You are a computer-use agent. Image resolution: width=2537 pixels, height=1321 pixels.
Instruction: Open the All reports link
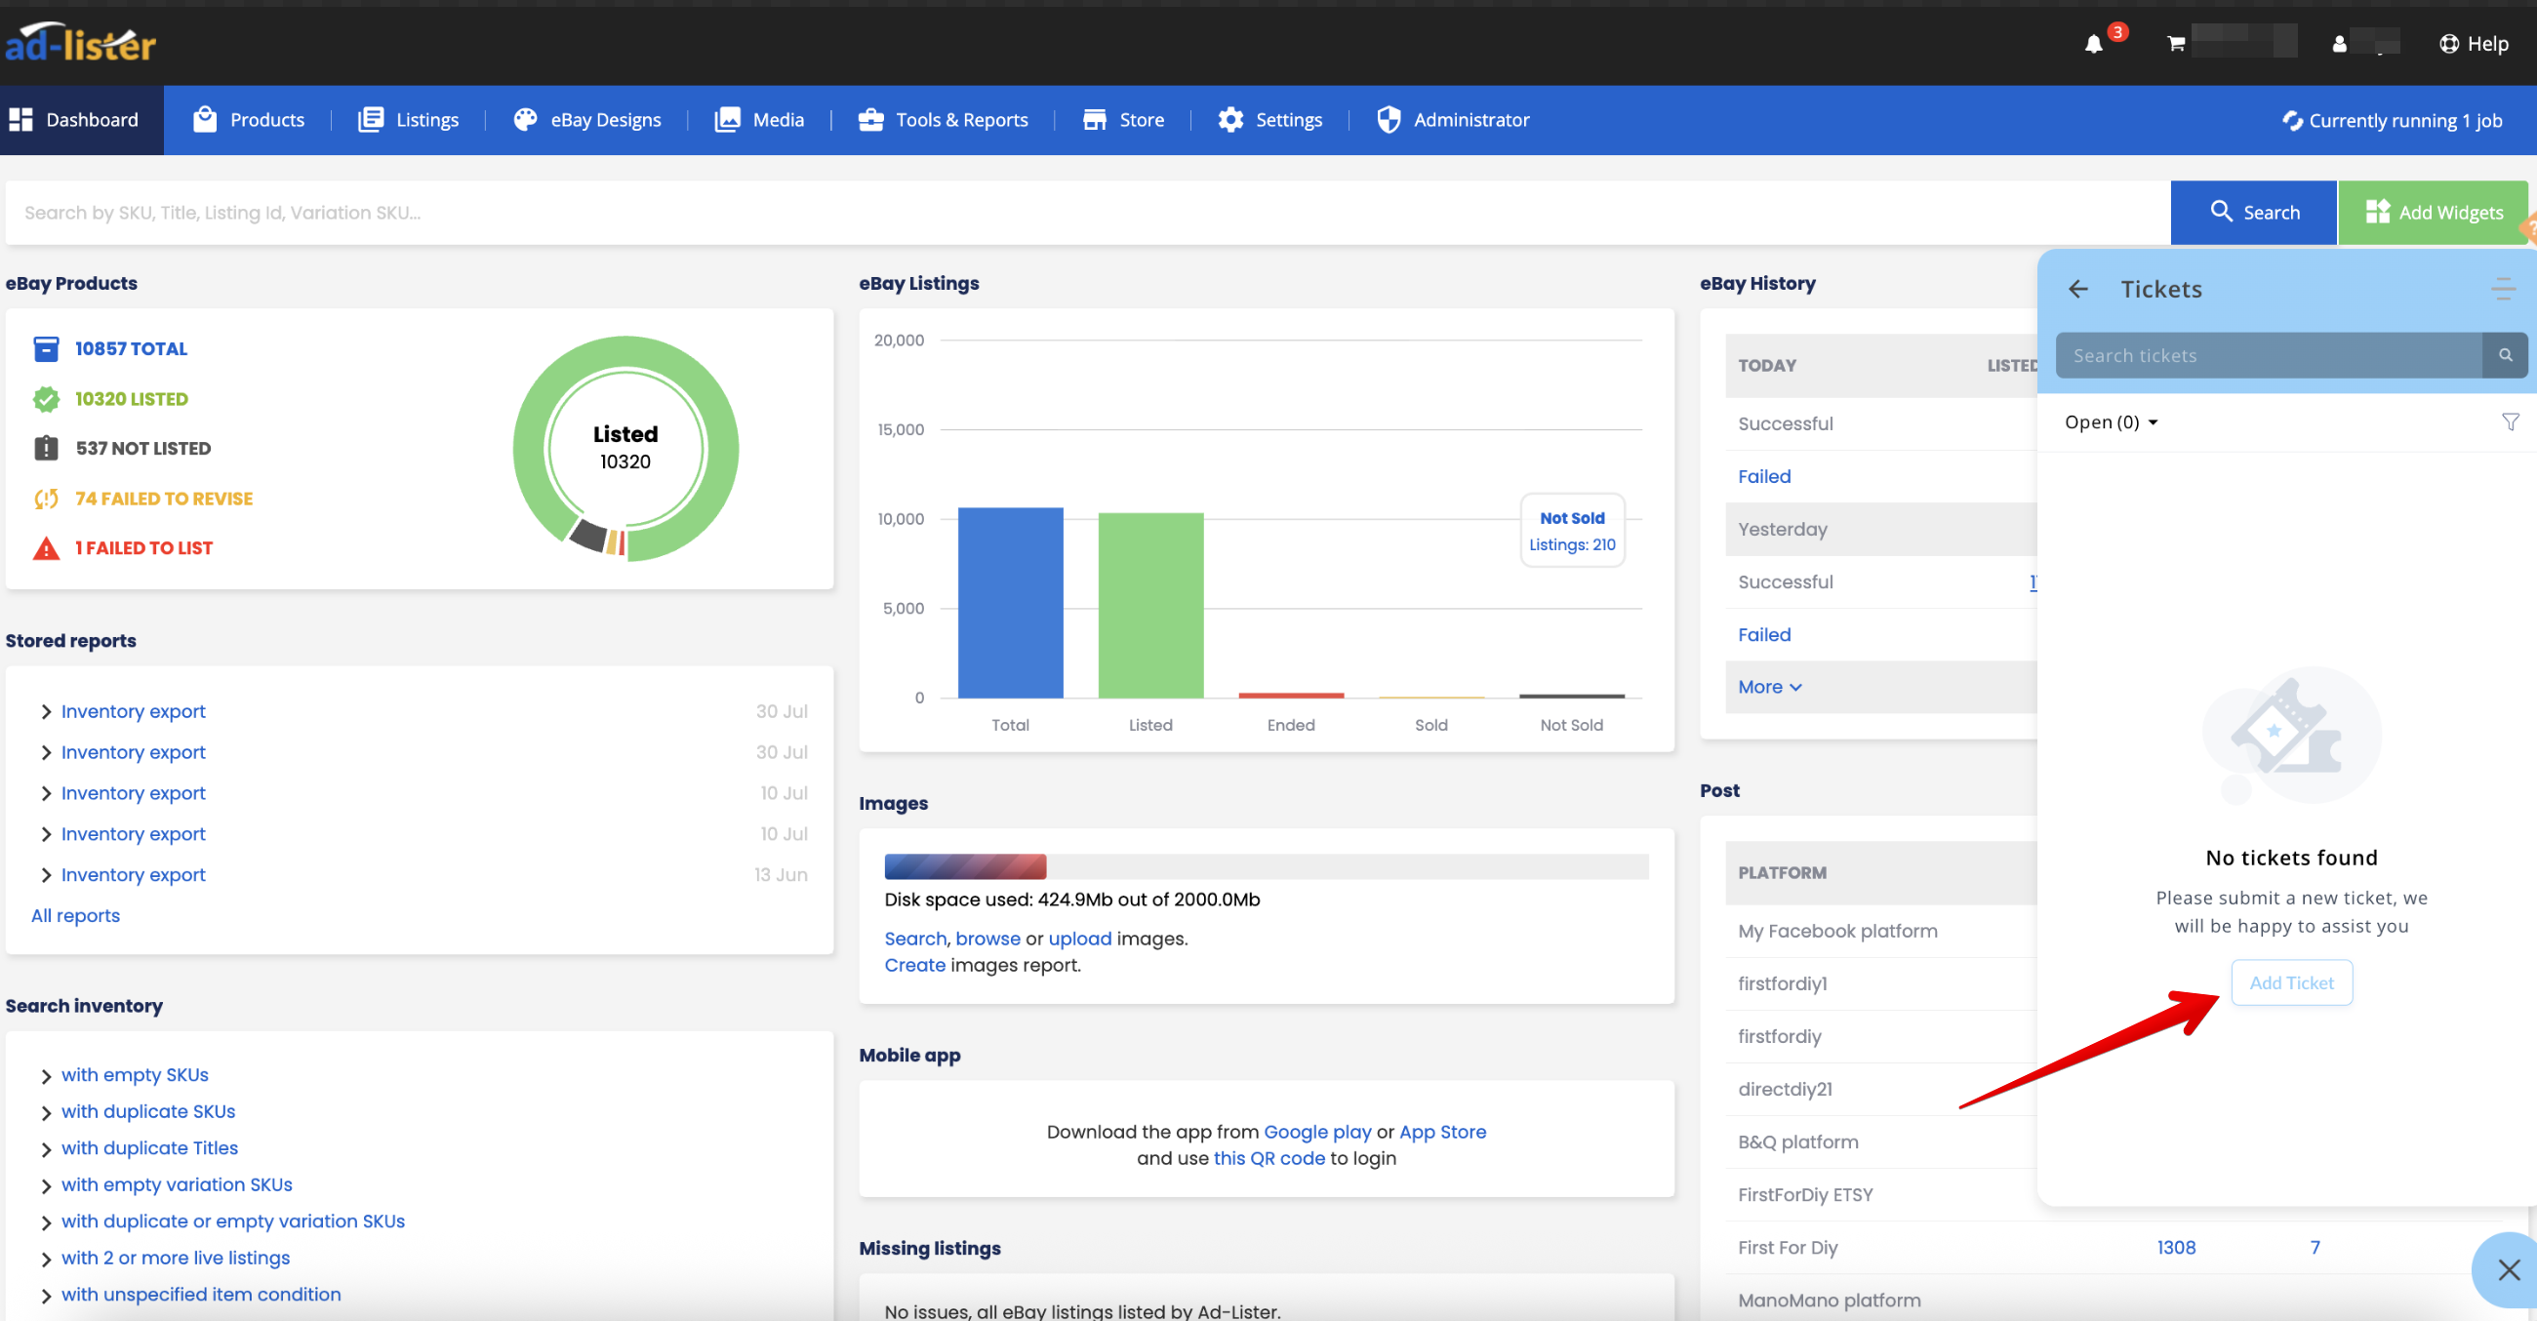[75, 914]
